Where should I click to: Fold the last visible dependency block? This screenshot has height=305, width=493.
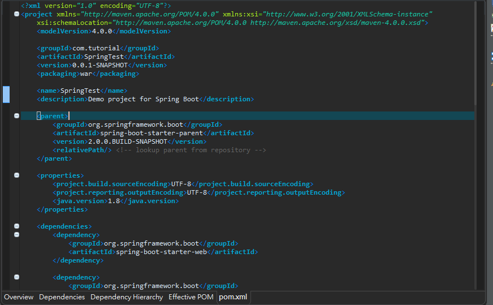[16, 277]
